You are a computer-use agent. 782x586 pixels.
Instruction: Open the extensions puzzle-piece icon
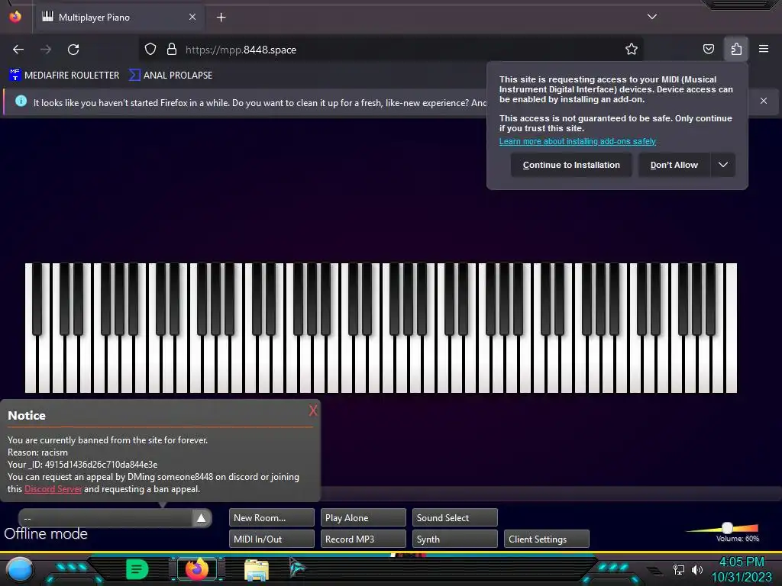736,49
